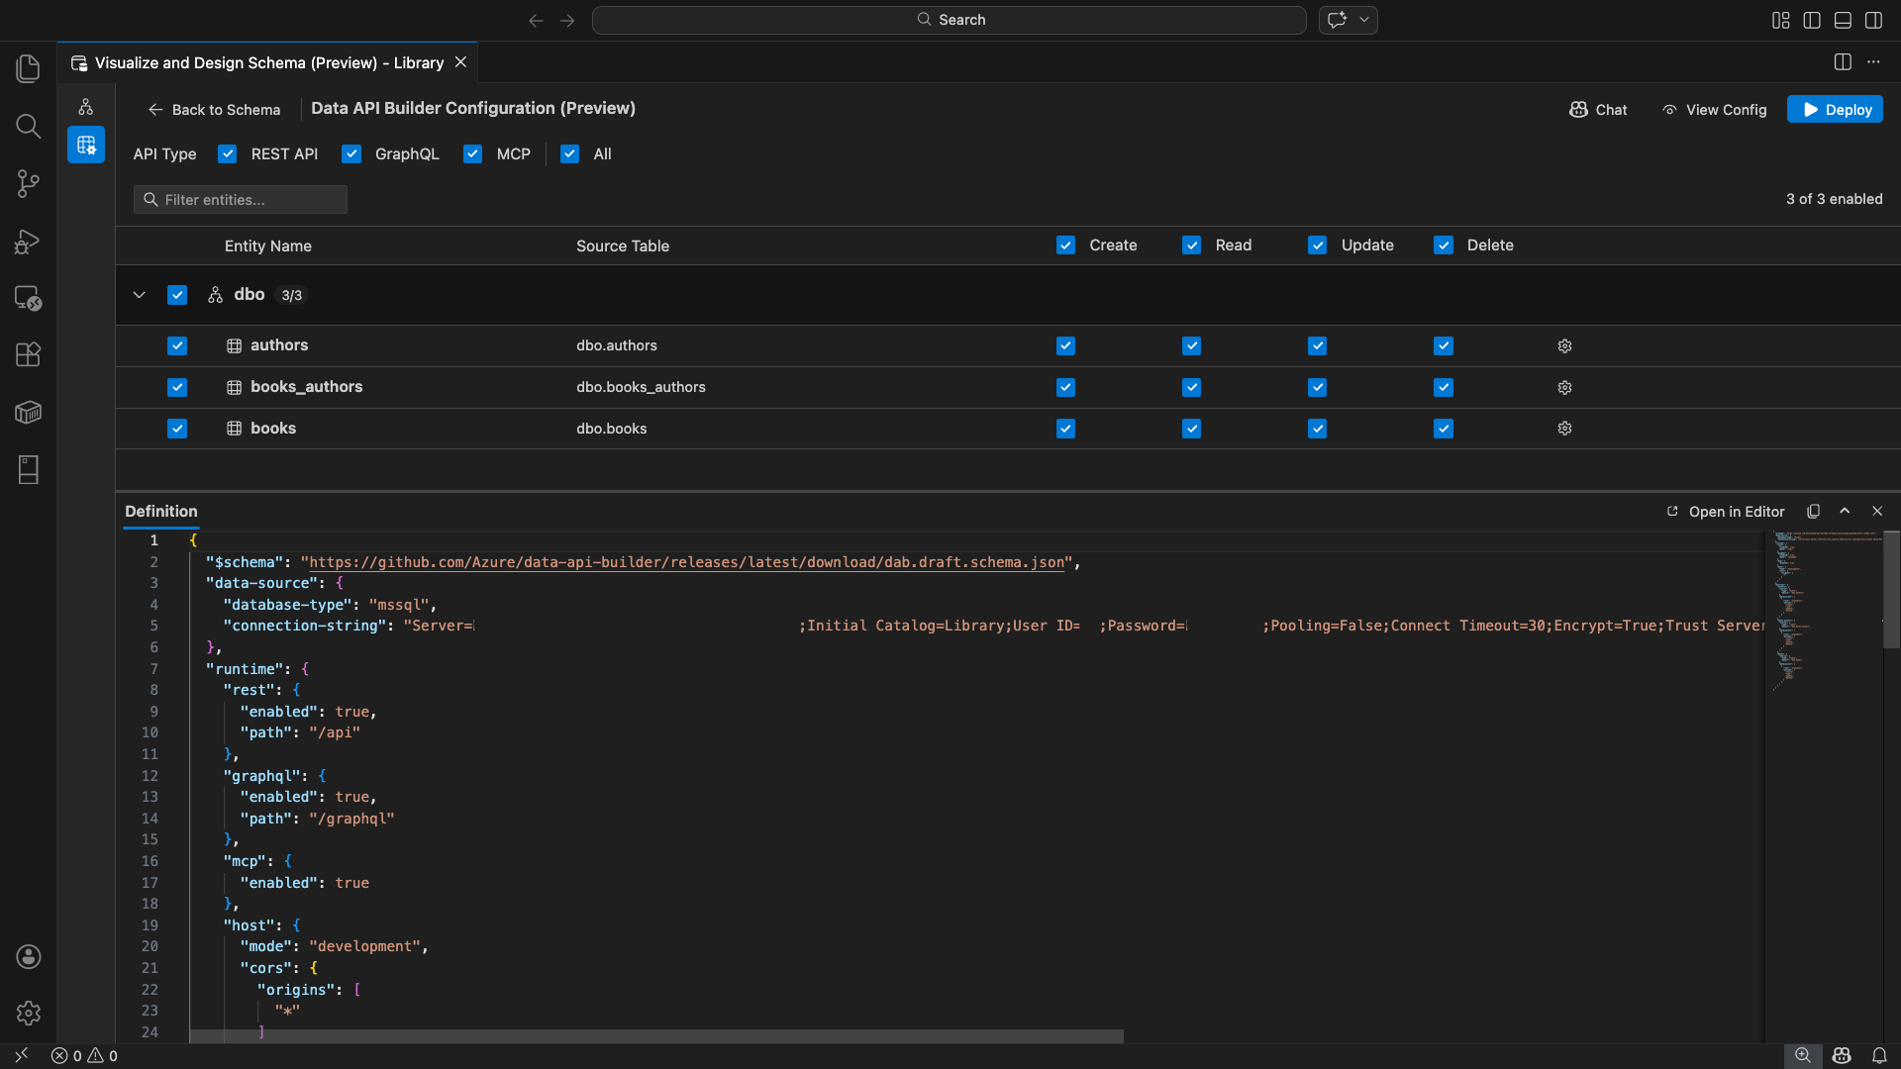Viewport: 1901px width, 1069px height.
Task: Uncheck Delete permission for books
Action: [x=1444, y=429]
